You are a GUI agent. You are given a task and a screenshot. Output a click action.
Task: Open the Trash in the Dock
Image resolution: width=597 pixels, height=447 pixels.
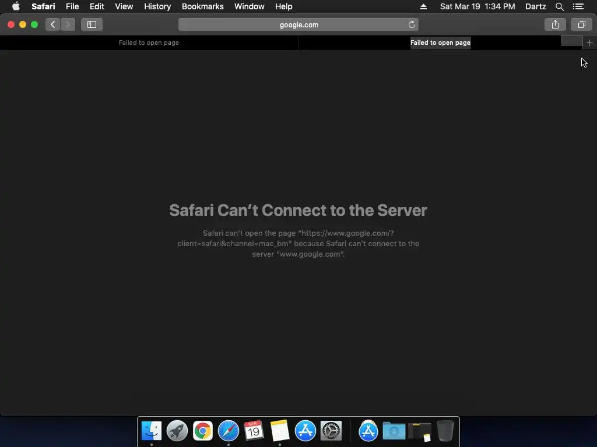445,431
